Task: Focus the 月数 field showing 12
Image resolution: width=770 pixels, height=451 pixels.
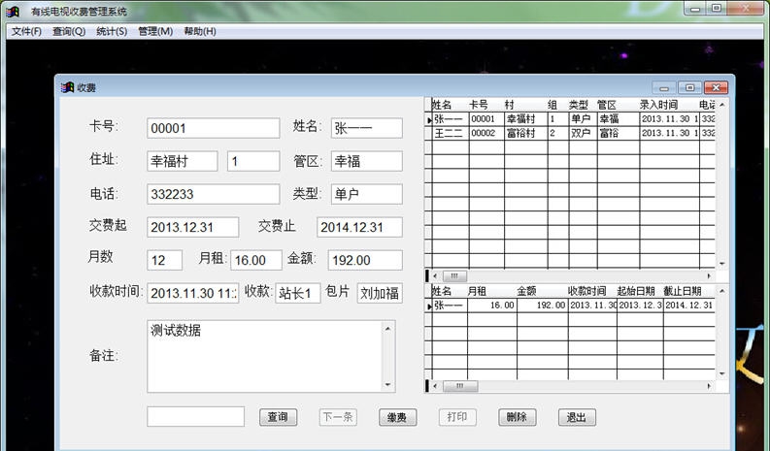Action: pos(164,260)
